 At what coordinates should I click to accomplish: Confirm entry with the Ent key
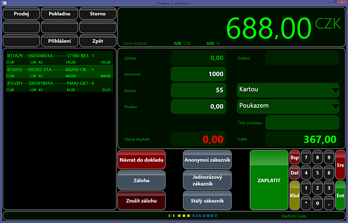(x=341, y=195)
